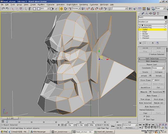Activate the Select and Rotate tool

[66, 9]
